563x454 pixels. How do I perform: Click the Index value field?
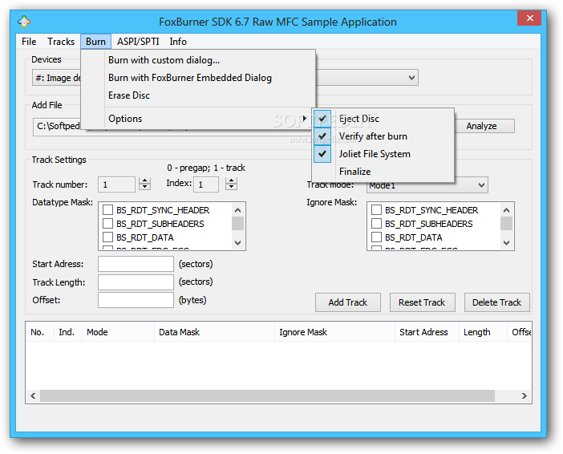pyautogui.click(x=206, y=184)
